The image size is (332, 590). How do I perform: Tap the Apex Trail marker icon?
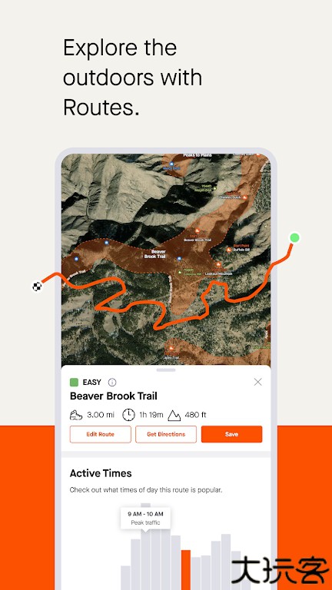point(172,349)
